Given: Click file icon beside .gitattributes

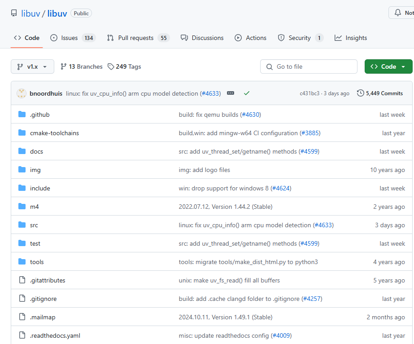Looking at the screenshot, I should [22, 280].
